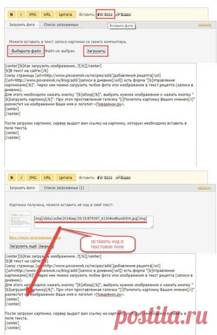Click the IMG tag button in lower editor
Viewport: 217px width, 335px height.
33,177
